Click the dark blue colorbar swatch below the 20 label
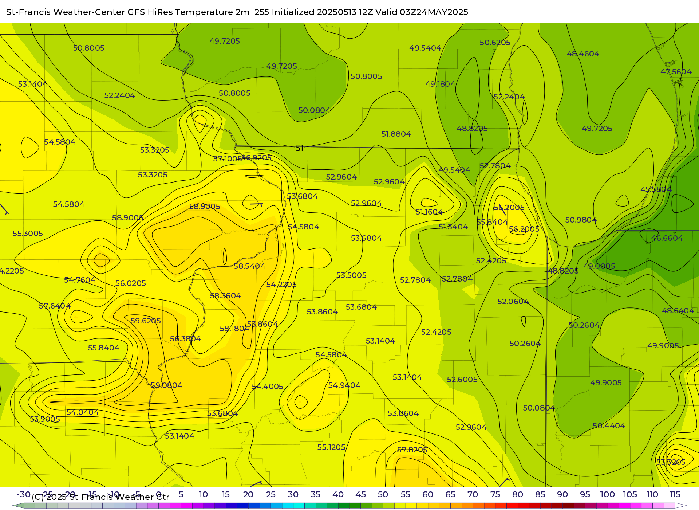 coord(242,506)
